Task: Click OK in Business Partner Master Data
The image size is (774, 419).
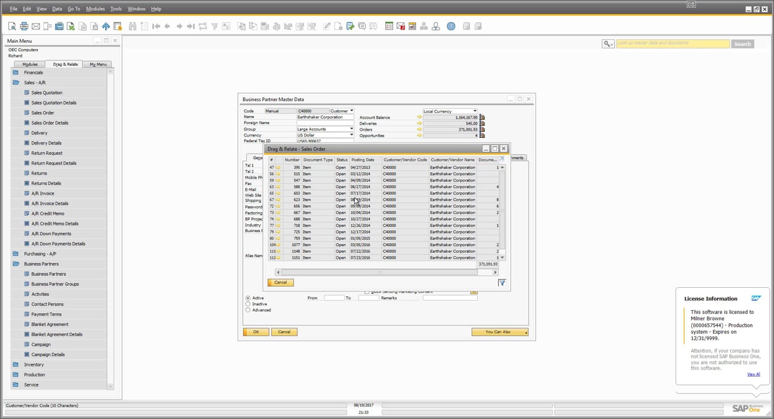Action: [256, 331]
